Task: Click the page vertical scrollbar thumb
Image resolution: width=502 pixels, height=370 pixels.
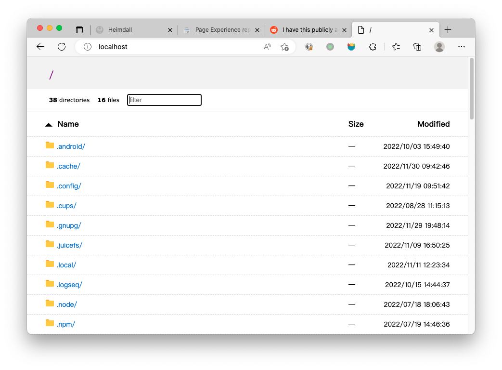Action: 472,89
